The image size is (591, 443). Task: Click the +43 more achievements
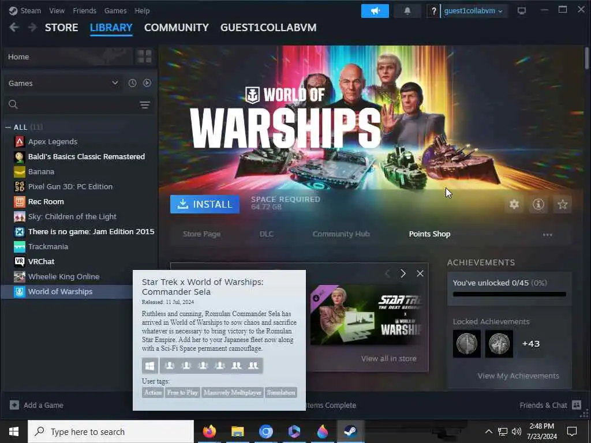(x=531, y=344)
